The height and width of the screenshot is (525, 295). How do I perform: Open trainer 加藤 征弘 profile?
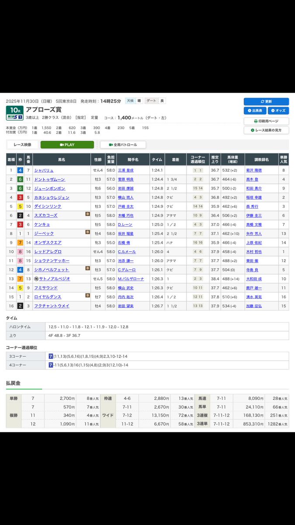click(254, 306)
